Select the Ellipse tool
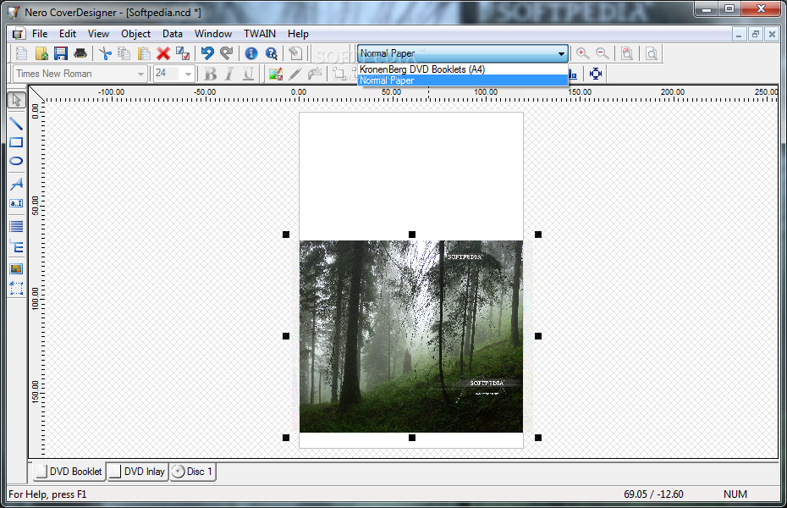This screenshot has height=508, width=787. click(17, 161)
